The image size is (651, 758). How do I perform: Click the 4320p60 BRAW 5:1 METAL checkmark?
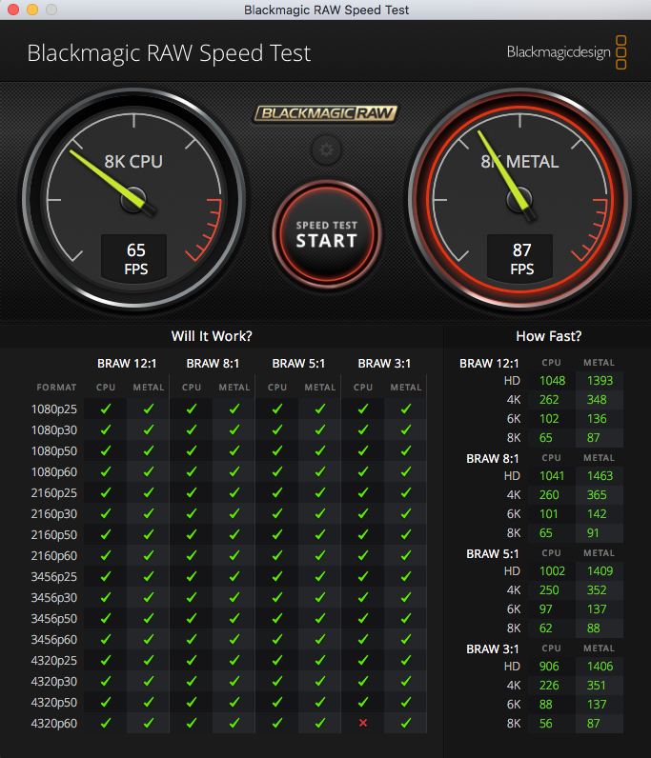click(x=320, y=723)
